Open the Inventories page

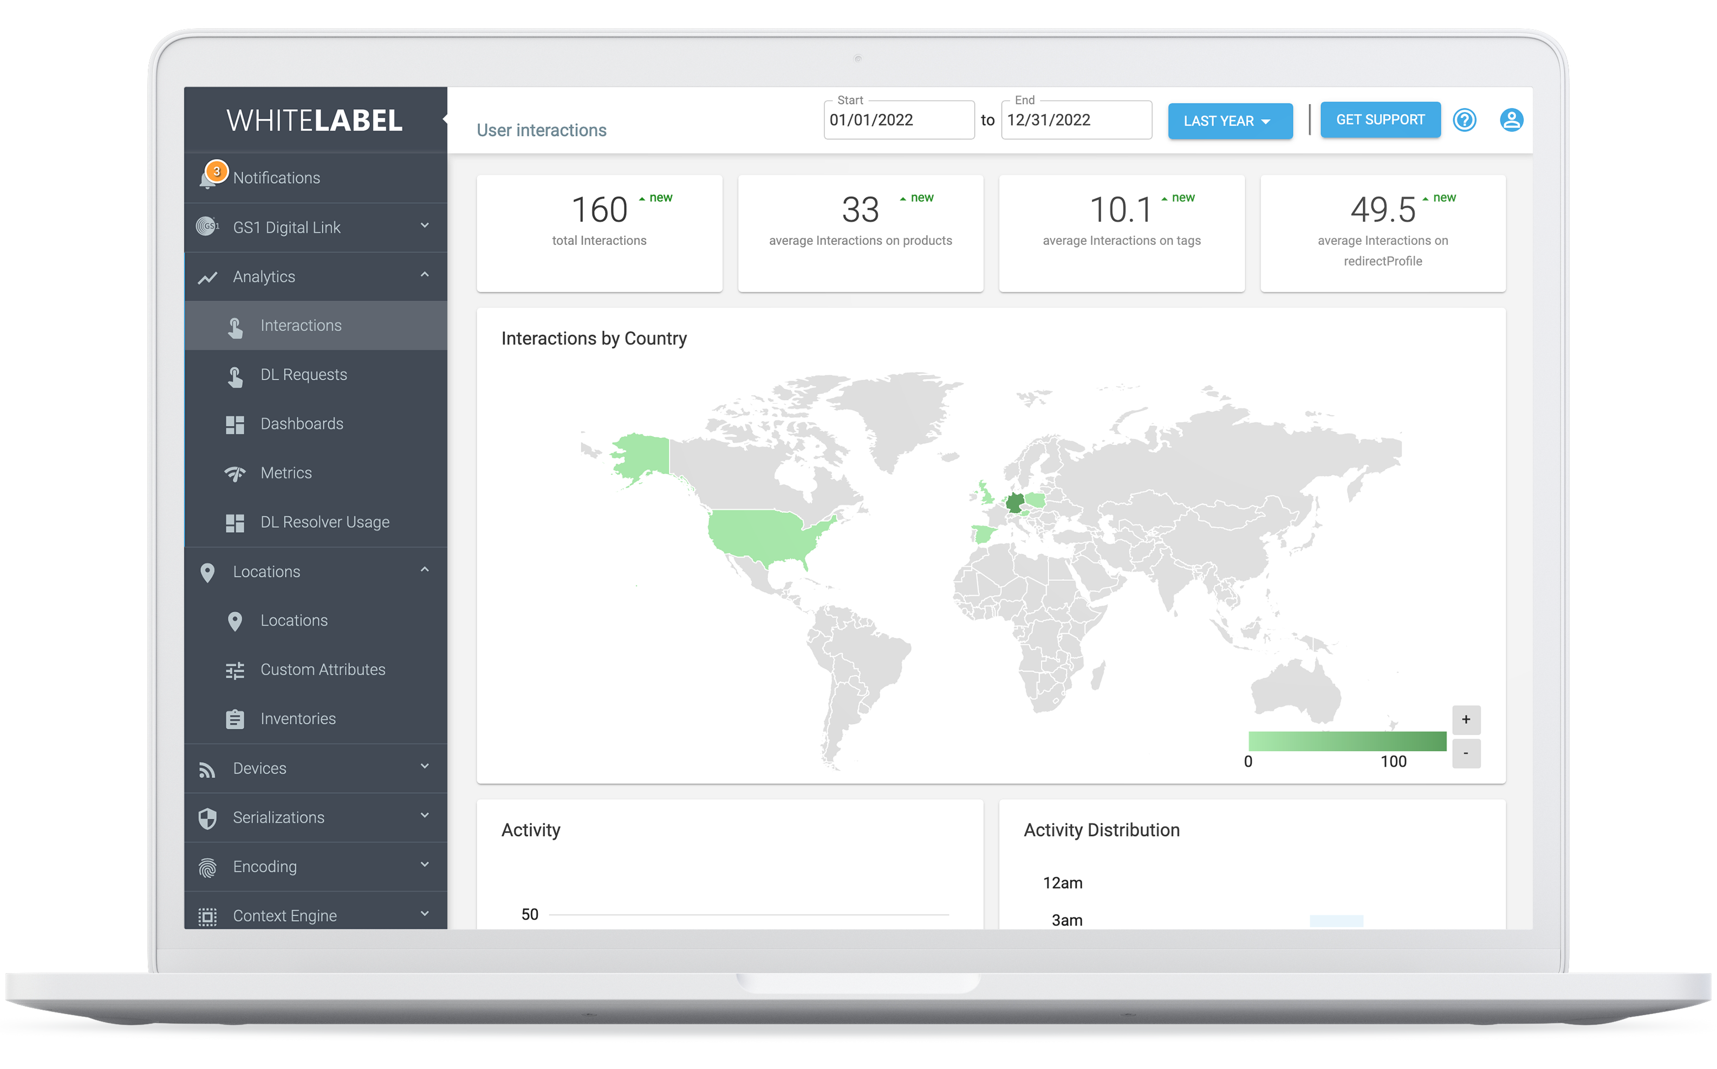pyautogui.click(x=315, y=719)
